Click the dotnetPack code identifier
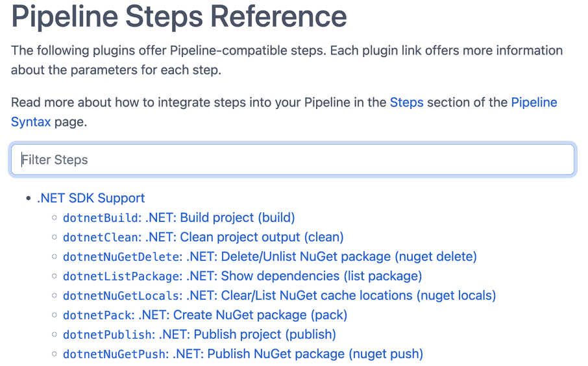This screenshot has height=366, width=588. [x=97, y=315]
